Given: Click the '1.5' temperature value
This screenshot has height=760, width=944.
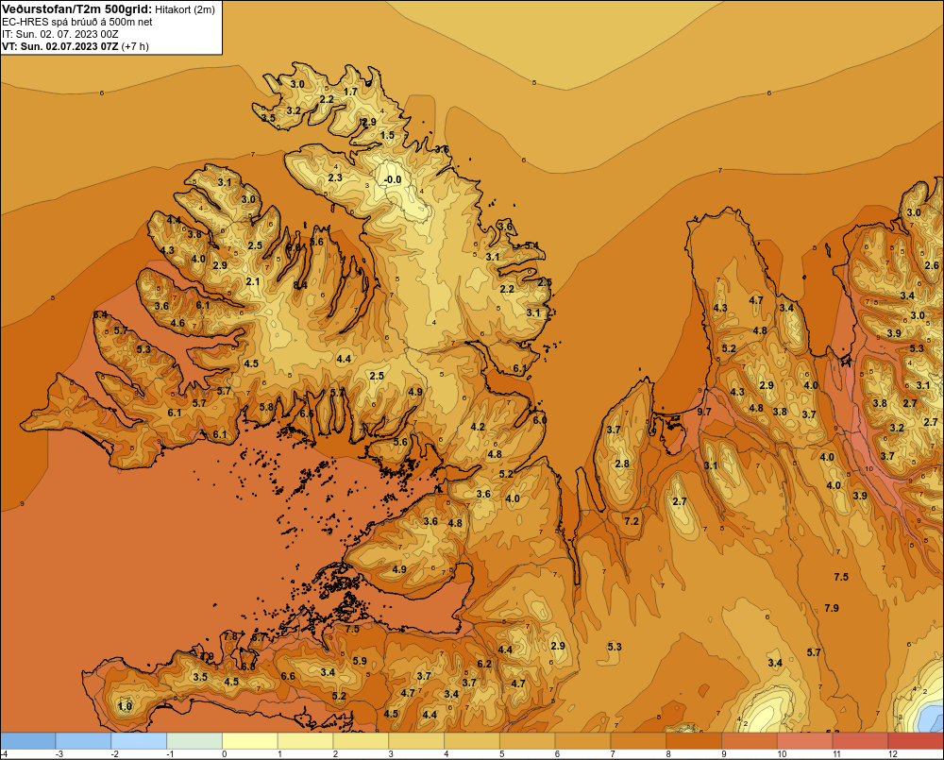Looking at the screenshot, I should pyautogui.click(x=388, y=135).
